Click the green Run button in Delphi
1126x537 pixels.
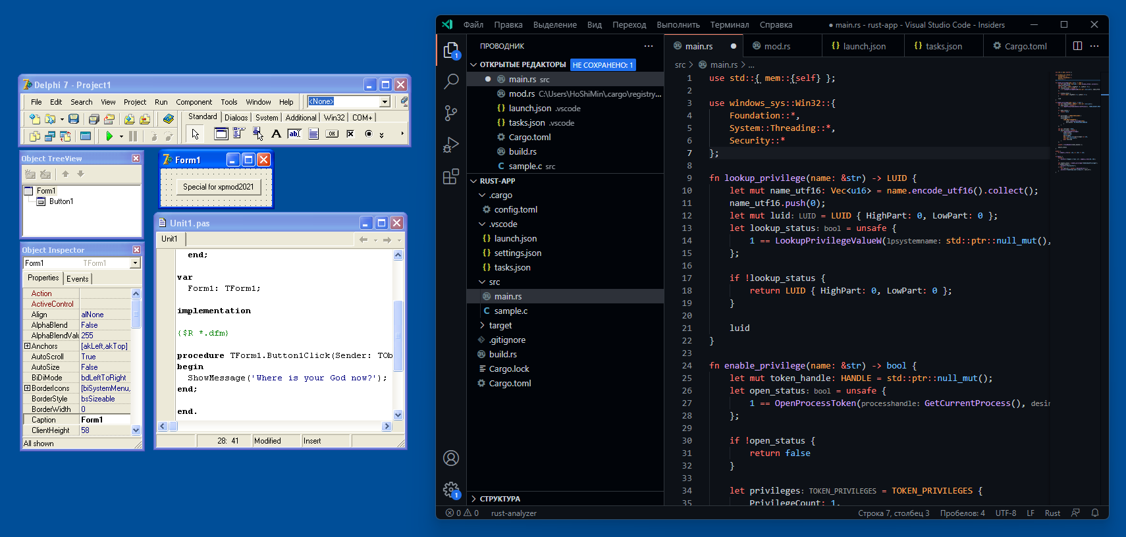pos(109,136)
